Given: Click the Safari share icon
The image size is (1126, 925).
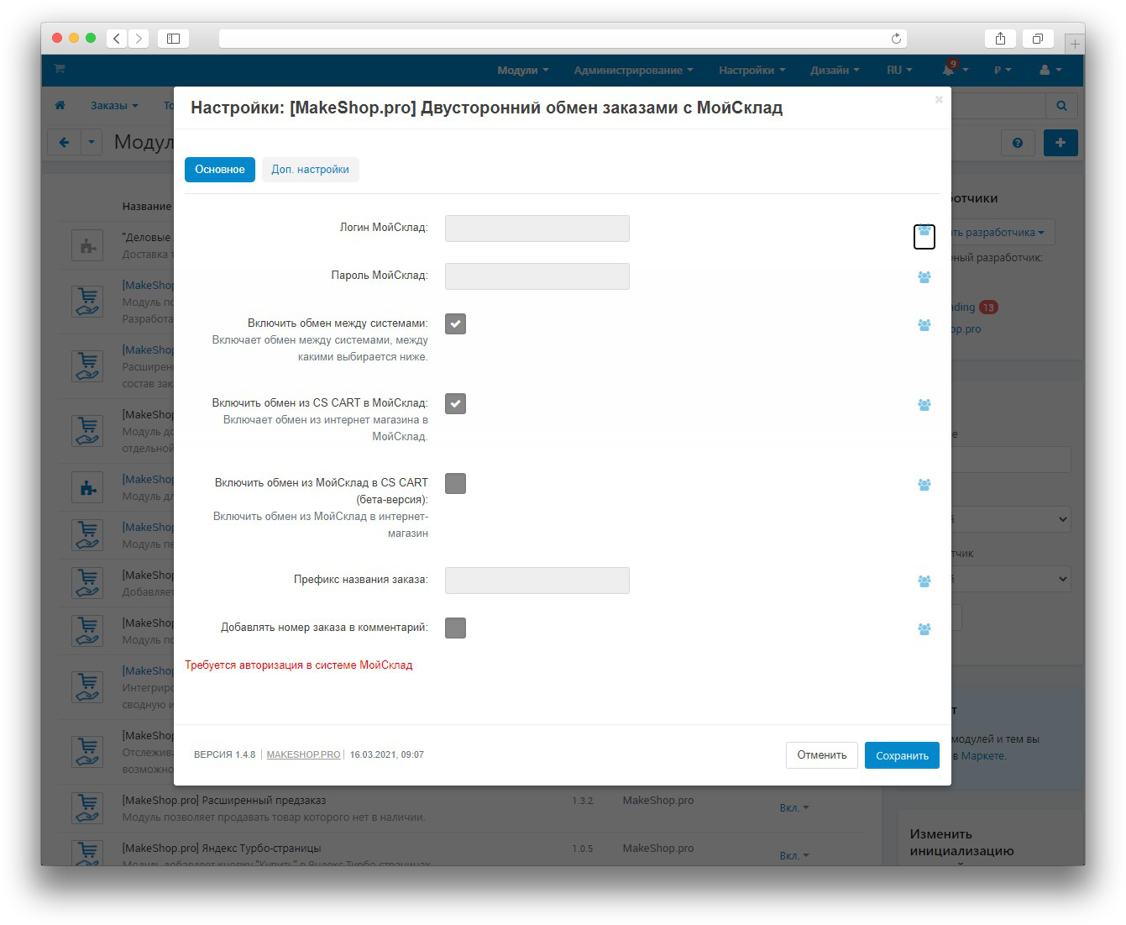Looking at the screenshot, I should pos(1000,39).
